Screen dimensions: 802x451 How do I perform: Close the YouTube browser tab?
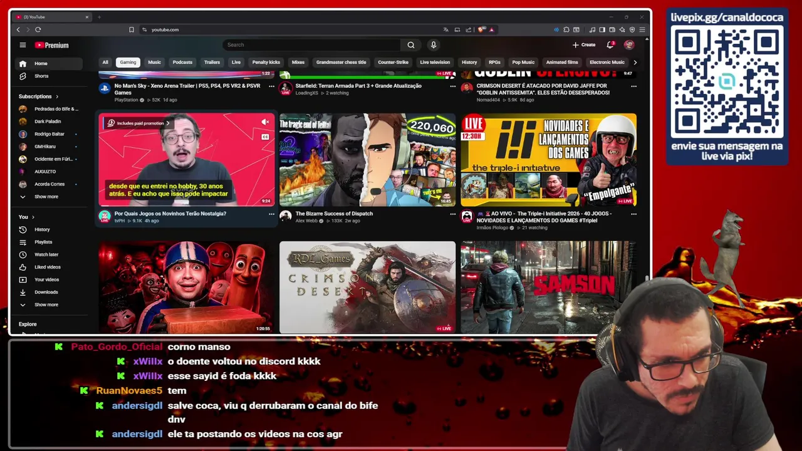(87, 17)
